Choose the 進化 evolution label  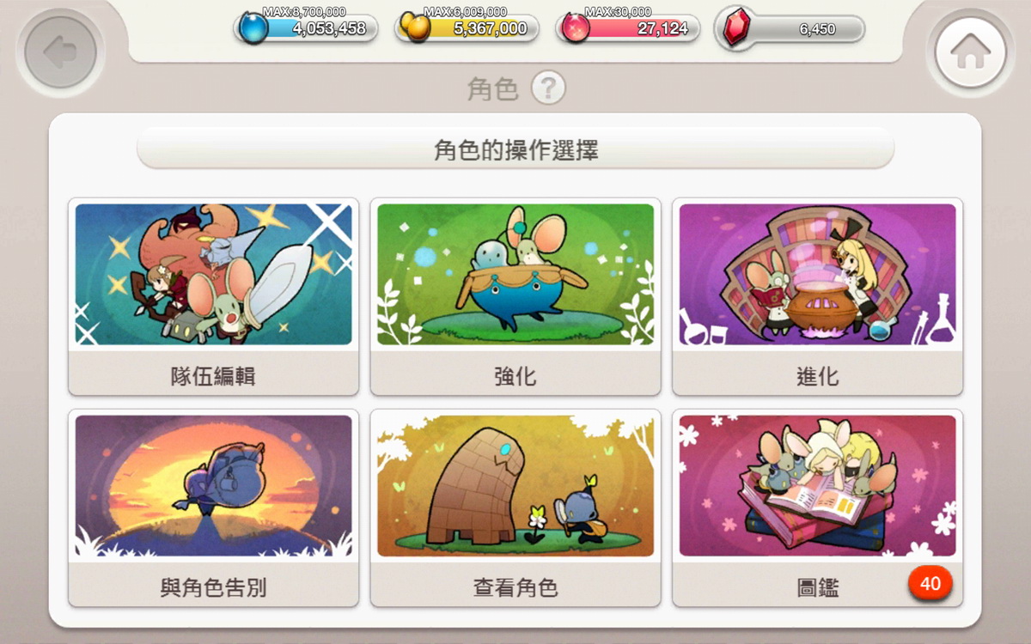pos(817,375)
